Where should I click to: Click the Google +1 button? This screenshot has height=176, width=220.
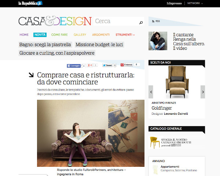point(90,65)
